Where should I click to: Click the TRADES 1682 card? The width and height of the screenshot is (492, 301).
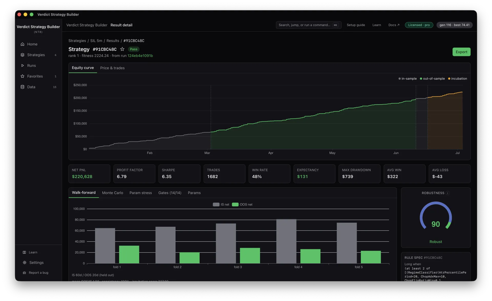pos(224,174)
